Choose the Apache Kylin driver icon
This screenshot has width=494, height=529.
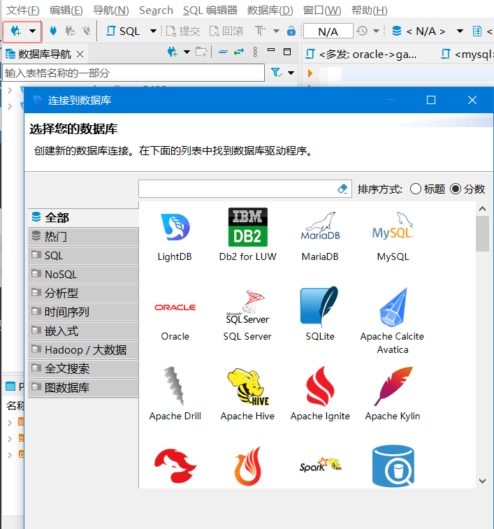[x=393, y=386]
